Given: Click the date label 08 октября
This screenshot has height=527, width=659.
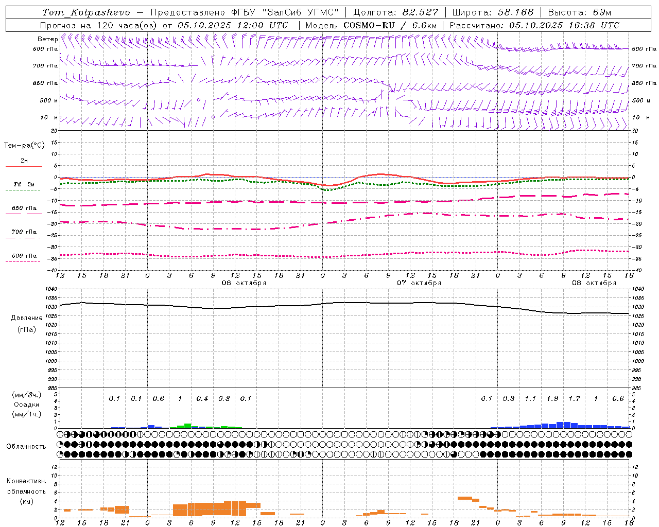Looking at the screenshot, I should tap(594, 283).
